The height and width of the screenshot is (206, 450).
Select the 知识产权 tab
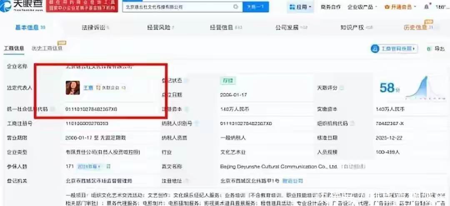click(355, 28)
